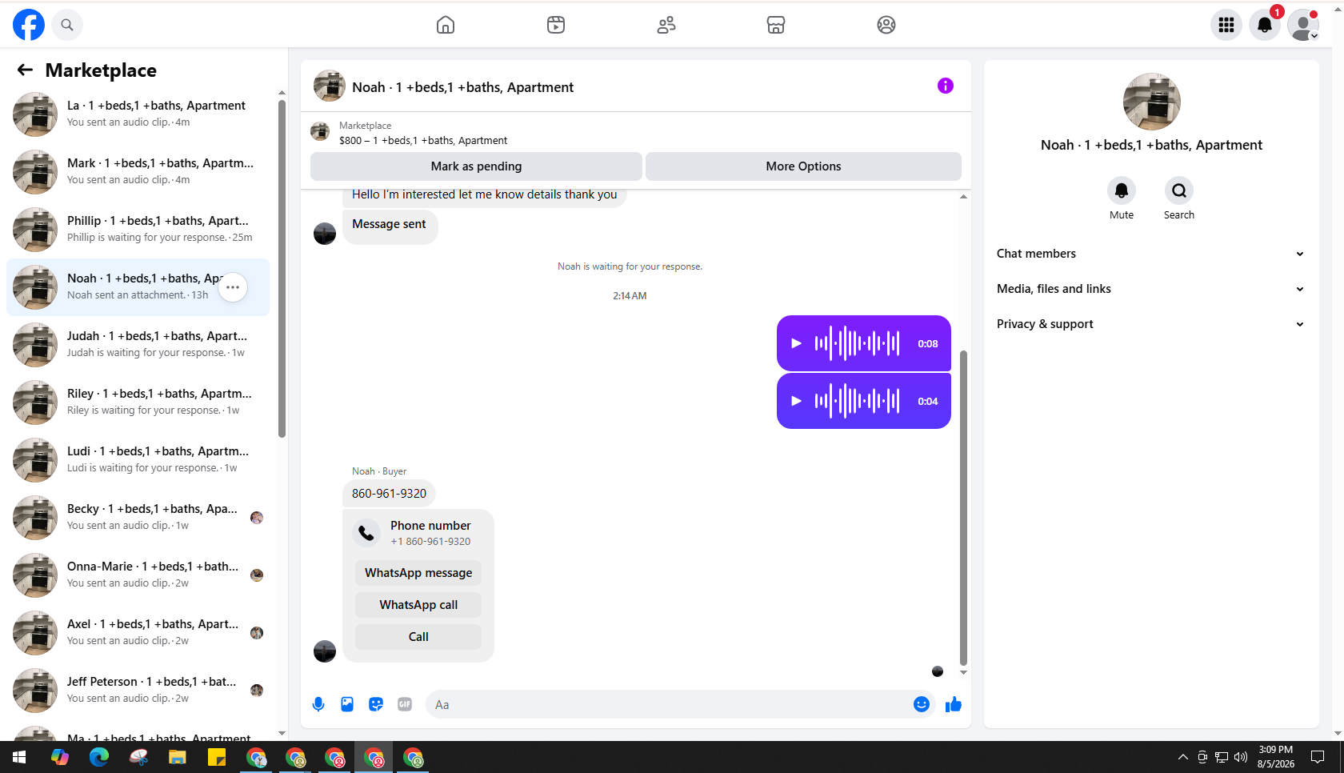Image resolution: width=1344 pixels, height=773 pixels.
Task: Seek within the 0:04 audio waveform
Action: click(x=858, y=401)
